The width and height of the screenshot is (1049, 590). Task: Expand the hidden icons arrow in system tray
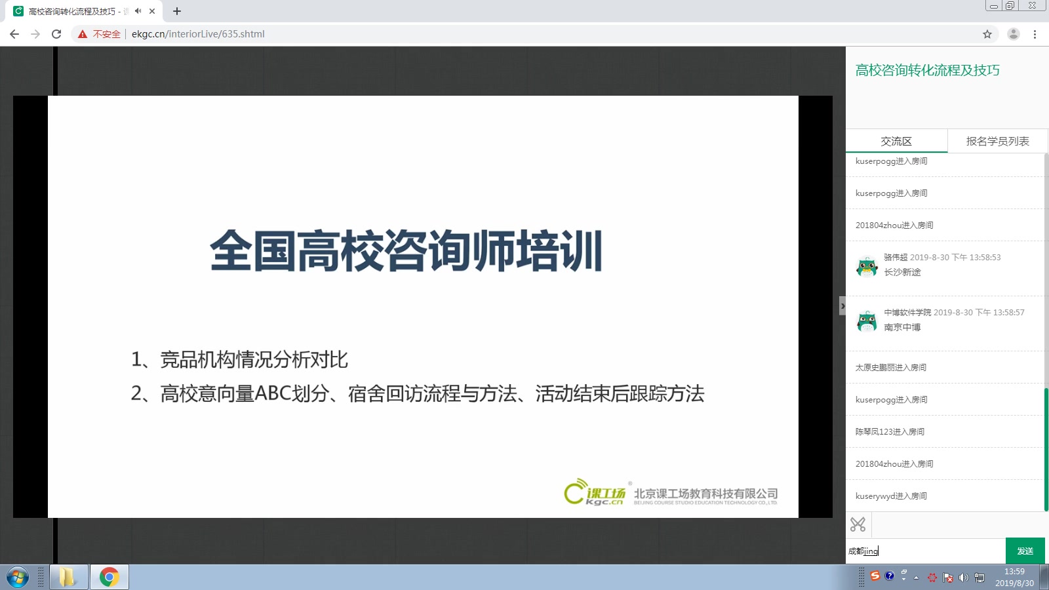[916, 577]
